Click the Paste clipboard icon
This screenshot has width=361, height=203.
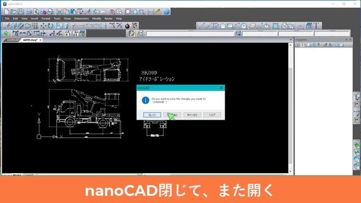(x=73, y=11)
